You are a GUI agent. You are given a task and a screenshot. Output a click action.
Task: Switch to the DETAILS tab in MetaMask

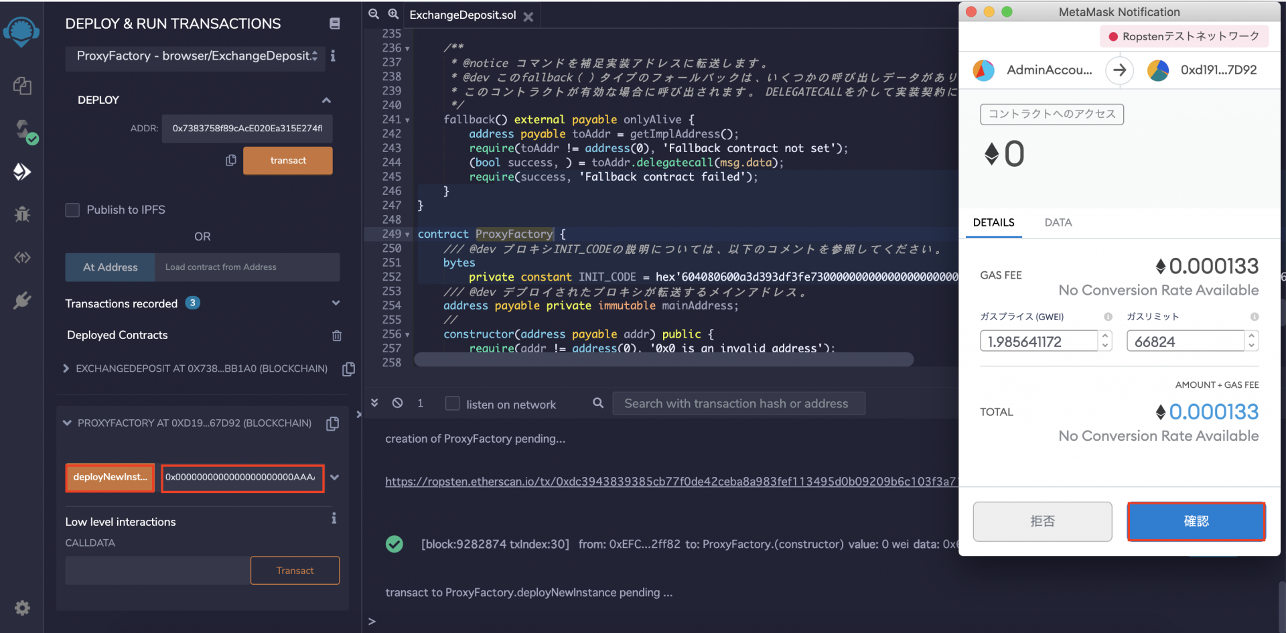point(994,222)
